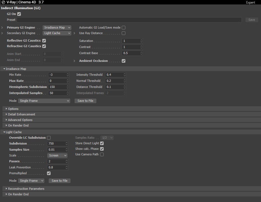Enable Automatic GI Load/Save mode
The image size is (261, 202).
click(x=123, y=27)
